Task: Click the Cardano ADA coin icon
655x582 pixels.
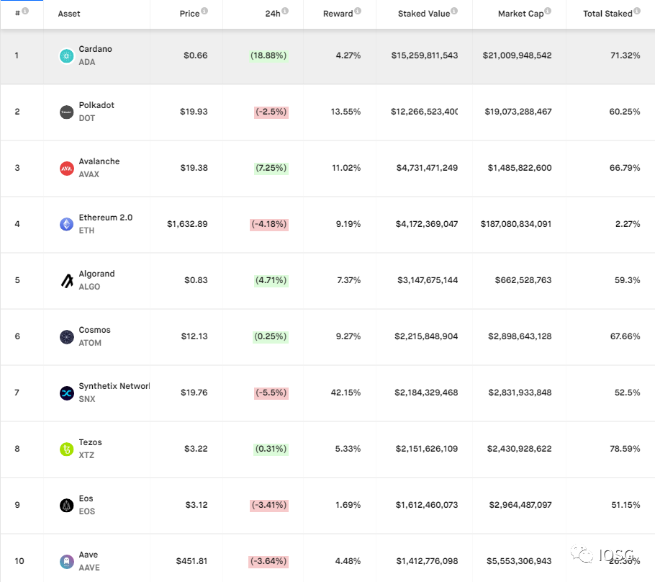Action: [66, 56]
